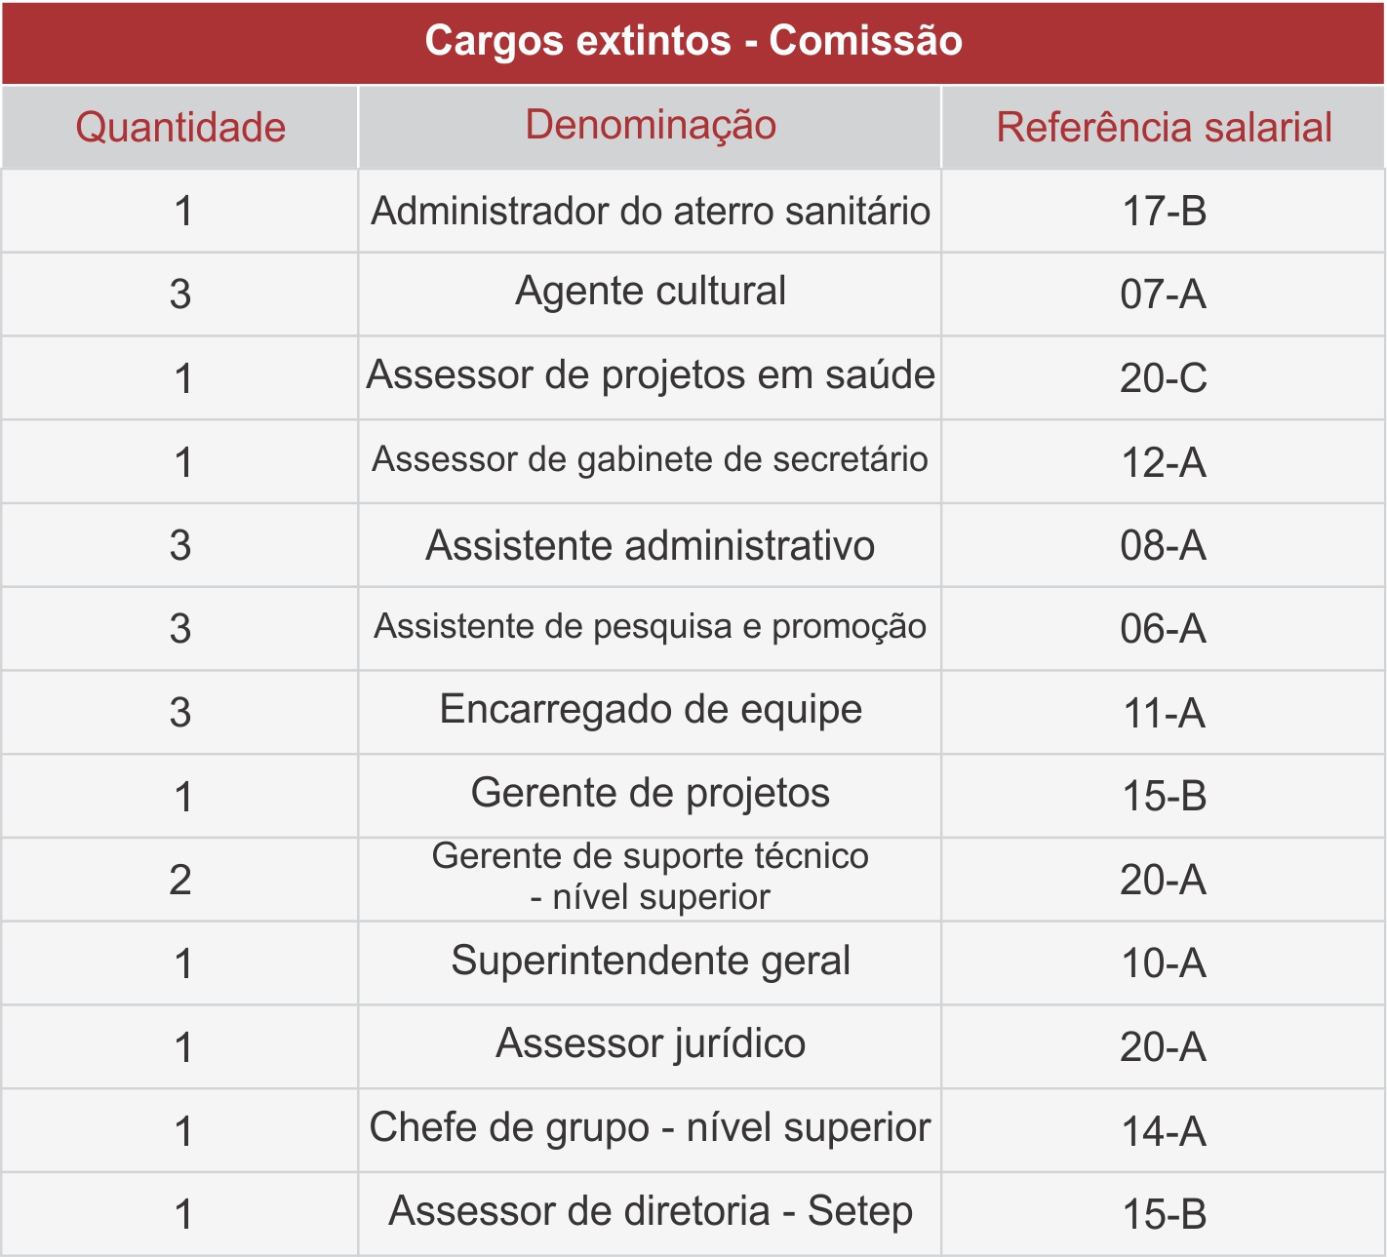
Task: Select the quantity 2 cell
Action: (x=180, y=881)
